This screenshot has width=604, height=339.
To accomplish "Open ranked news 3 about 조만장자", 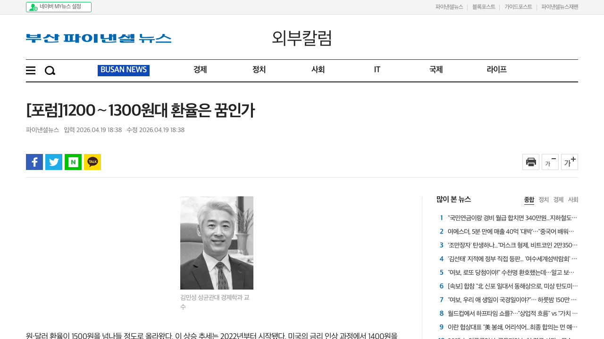I will [x=512, y=245].
